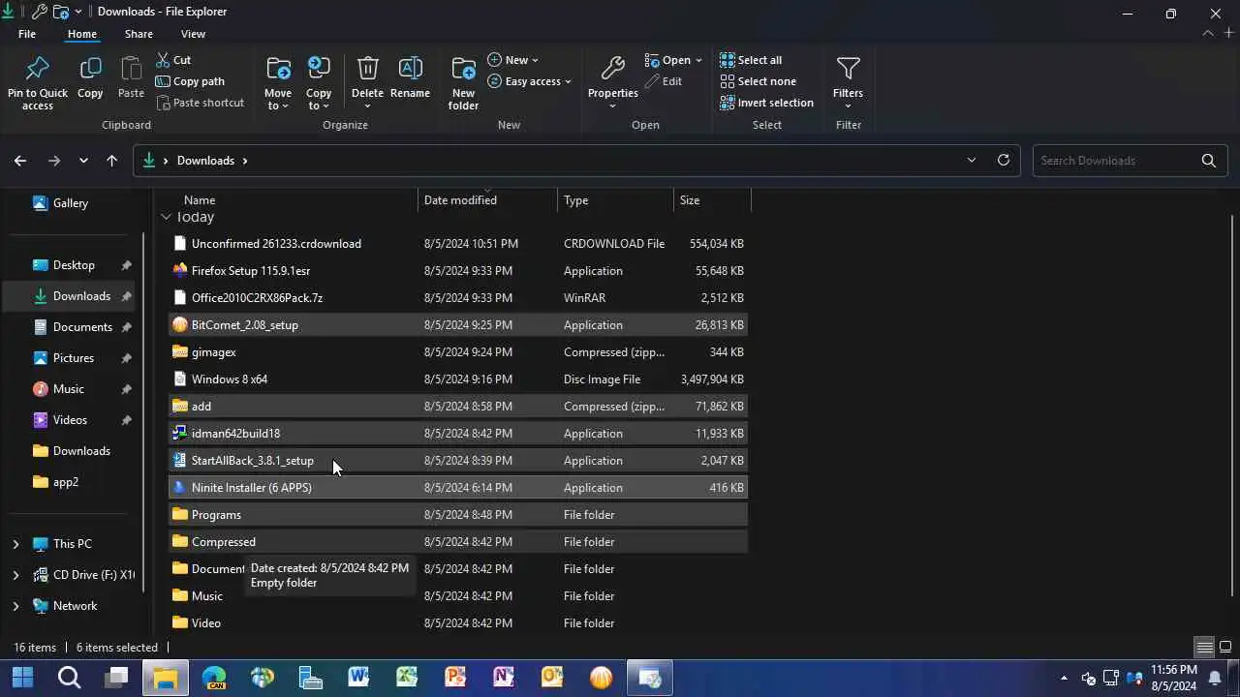
Task: Click the Copy ribbon icon
Action: tap(90, 69)
